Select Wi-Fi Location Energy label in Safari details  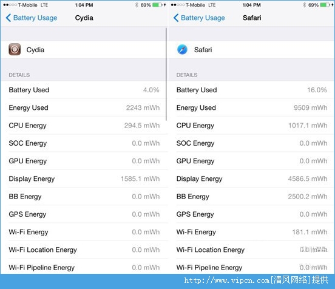pyautogui.click(x=211, y=250)
